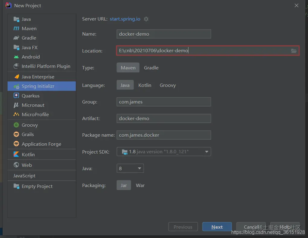This screenshot has width=308, height=238.
Task: Choose Kotlin as the language
Action: click(x=145, y=85)
